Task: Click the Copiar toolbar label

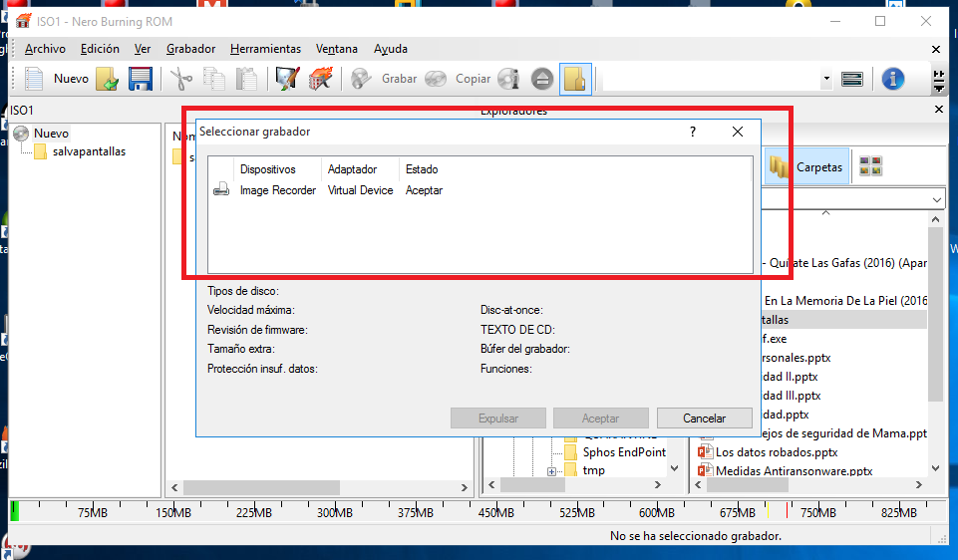Action: (473, 79)
